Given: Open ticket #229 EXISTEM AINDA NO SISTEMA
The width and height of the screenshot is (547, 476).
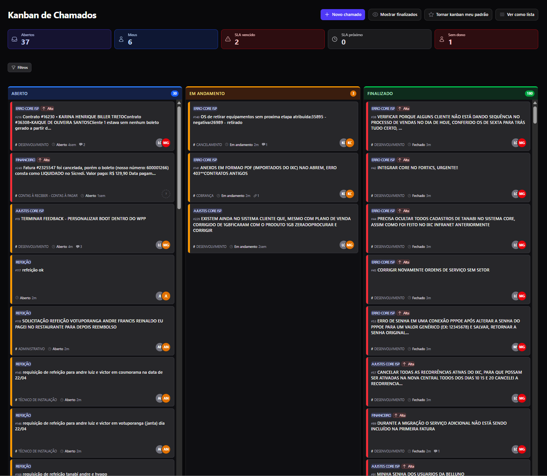Looking at the screenshot, I should pyautogui.click(x=273, y=228).
